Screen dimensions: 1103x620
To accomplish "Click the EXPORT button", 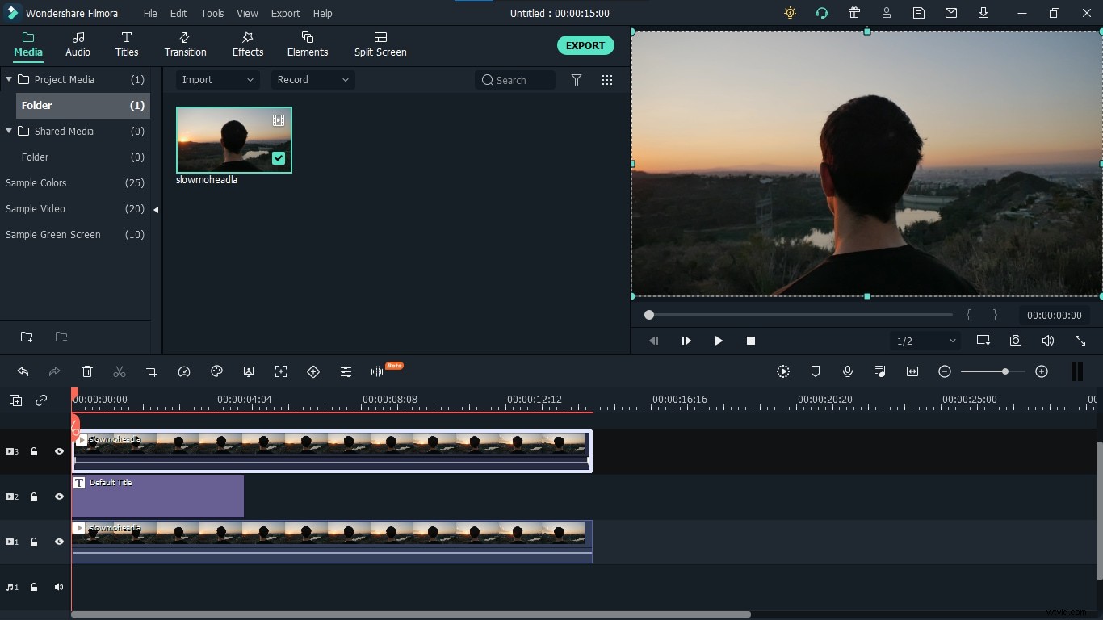I will (x=585, y=45).
